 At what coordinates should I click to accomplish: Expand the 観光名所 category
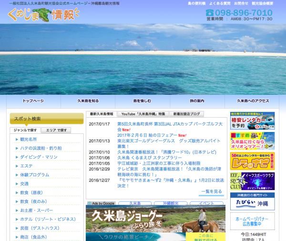[x=29, y=140]
